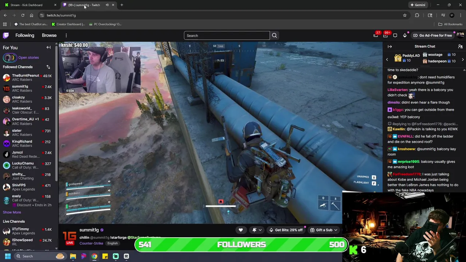
Task: Click the search magnifier button
Action: tap(275, 35)
